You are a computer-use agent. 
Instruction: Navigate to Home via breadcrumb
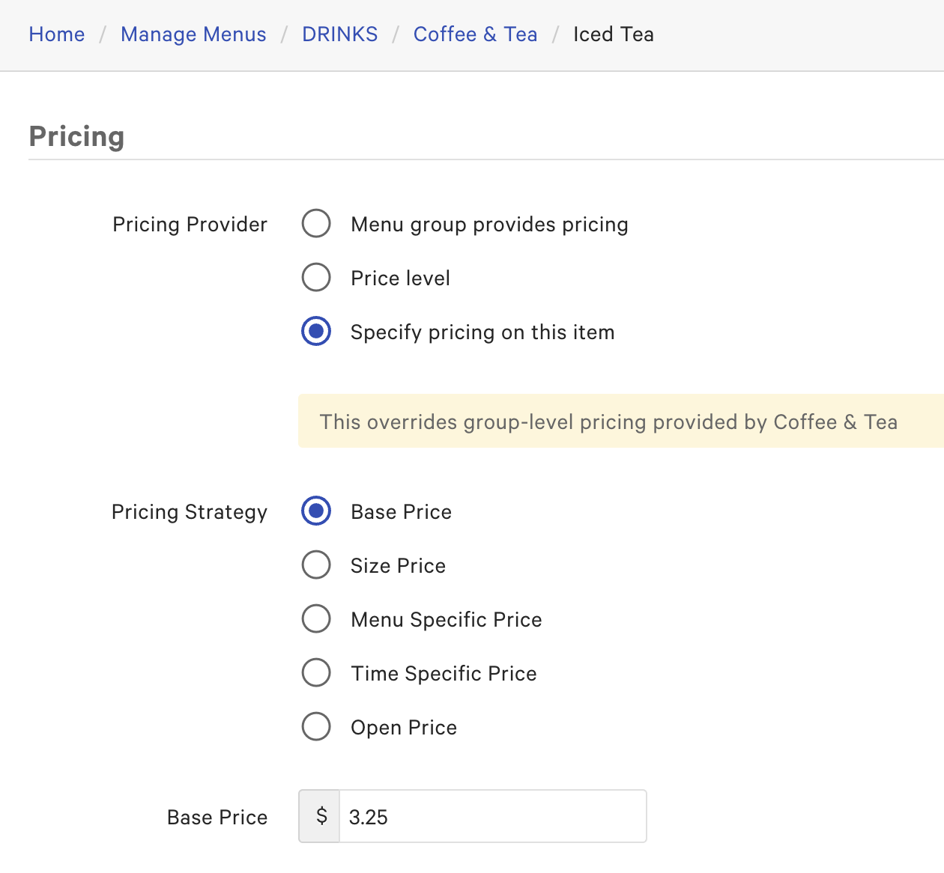coord(56,34)
